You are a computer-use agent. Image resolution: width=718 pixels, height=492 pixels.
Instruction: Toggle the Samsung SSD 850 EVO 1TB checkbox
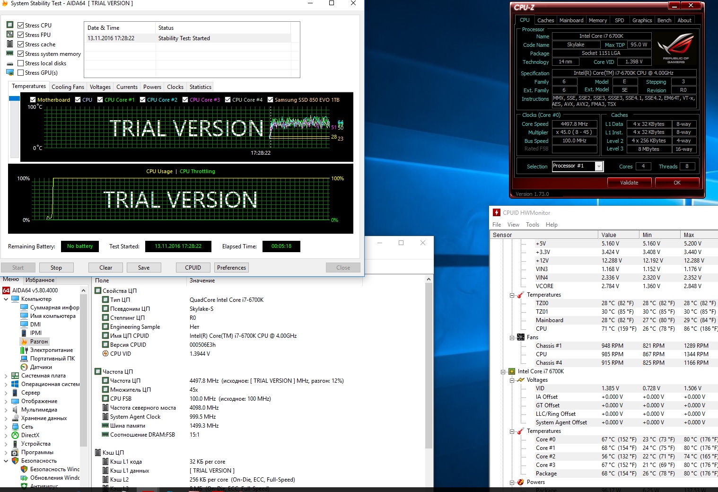(270, 100)
